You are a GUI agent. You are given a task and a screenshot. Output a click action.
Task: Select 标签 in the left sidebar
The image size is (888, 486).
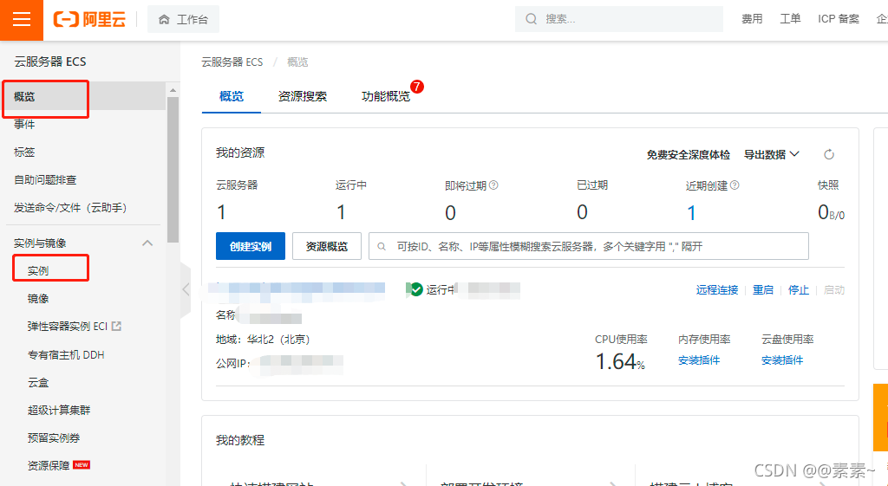pos(24,152)
